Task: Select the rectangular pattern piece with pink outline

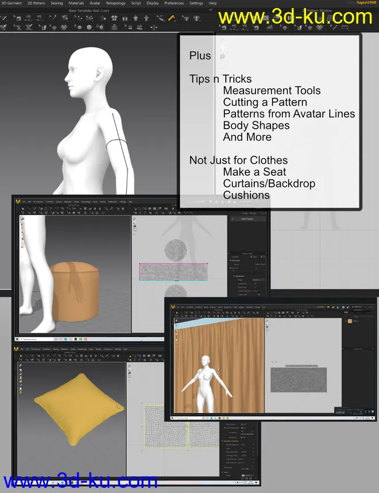Action: pyautogui.click(x=173, y=271)
